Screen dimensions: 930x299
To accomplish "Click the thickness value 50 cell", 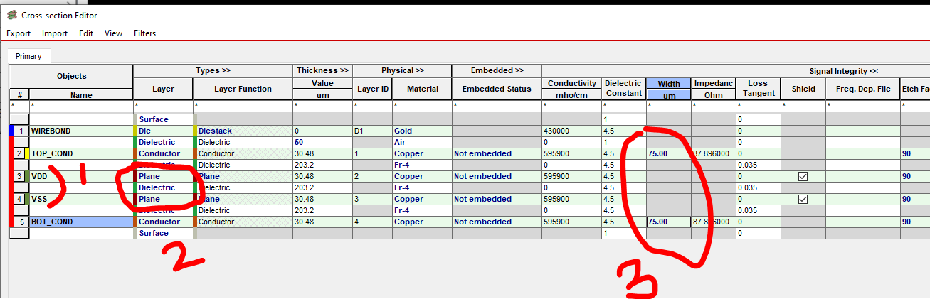I will tap(322, 142).
